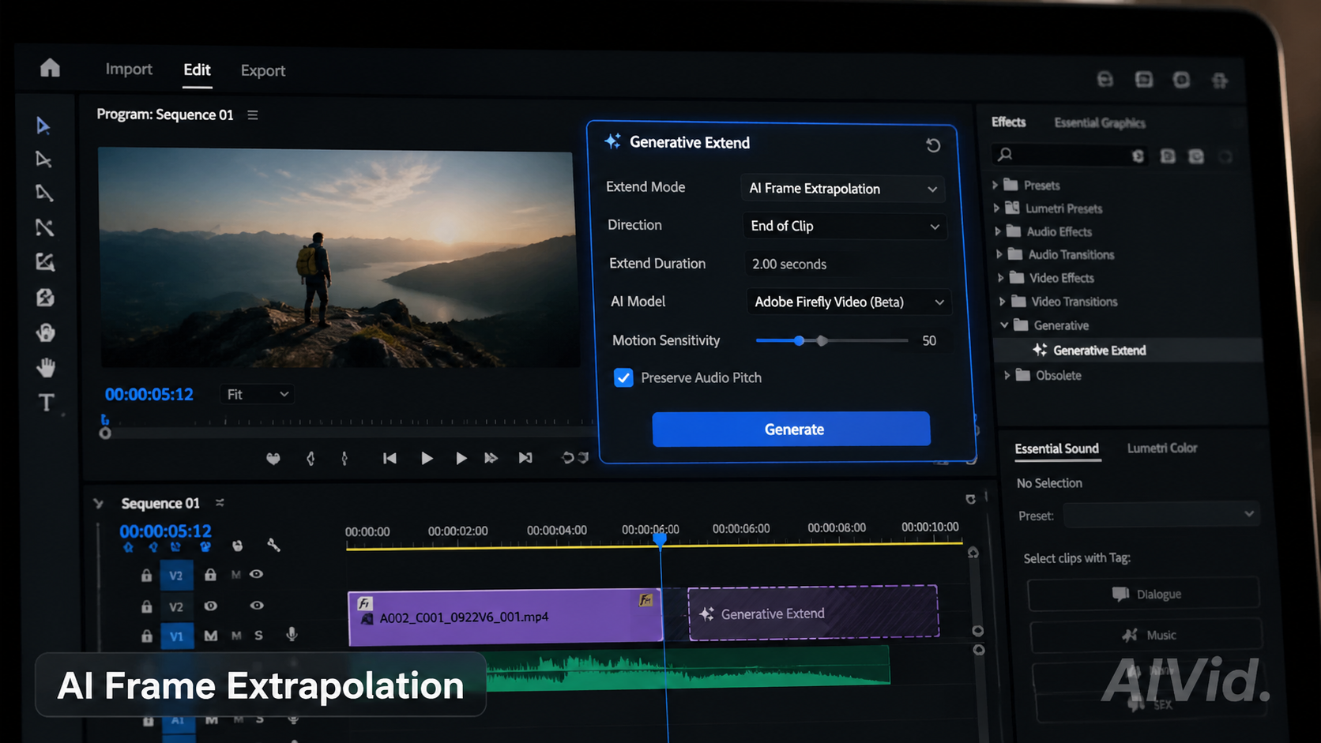1321x743 pixels.
Task: Open the Extend Mode dropdown
Action: coord(842,189)
